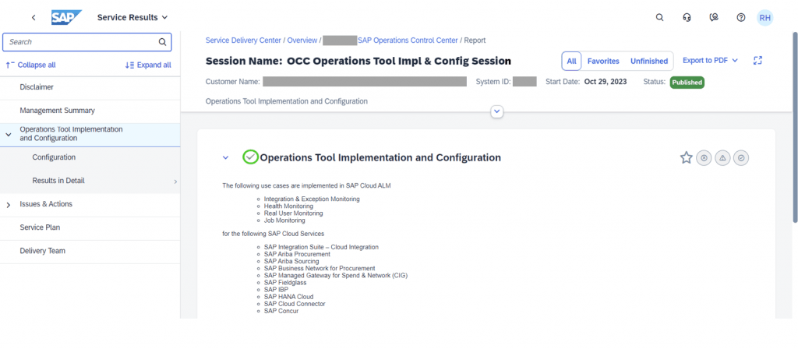This screenshot has height=349, width=798.
Task: Click the SAP Ariba Procurement list entry
Action: click(x=297, y=254)
